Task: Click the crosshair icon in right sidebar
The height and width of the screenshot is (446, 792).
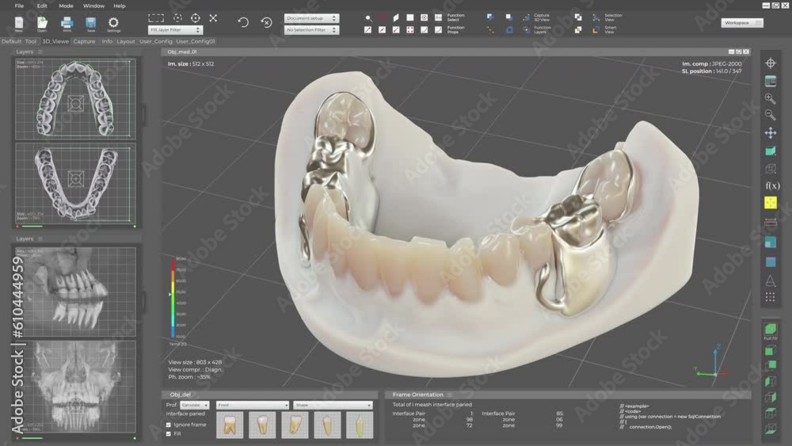Action: (771, 63)
